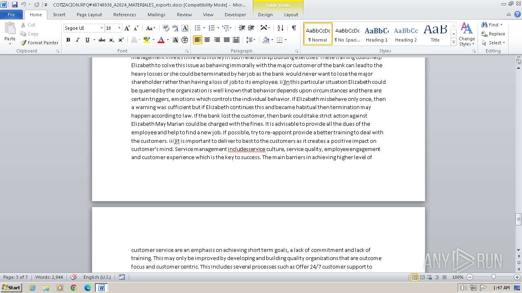
Task: Open the File tab
Action: pos(11,15)
